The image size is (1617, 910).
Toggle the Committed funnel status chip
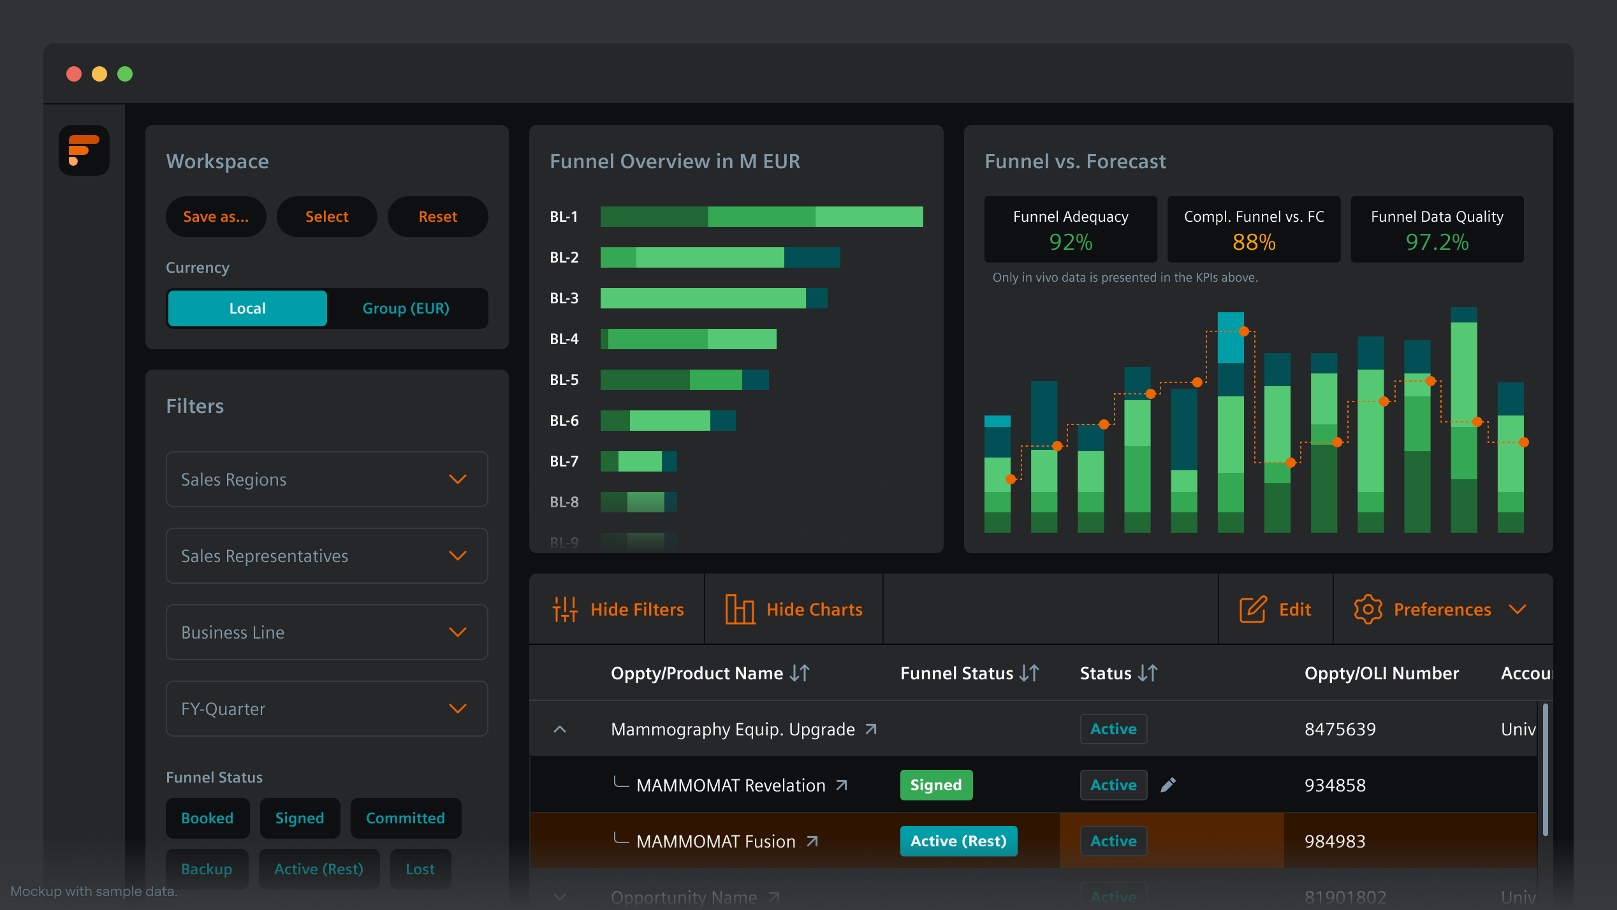[406, 818]
